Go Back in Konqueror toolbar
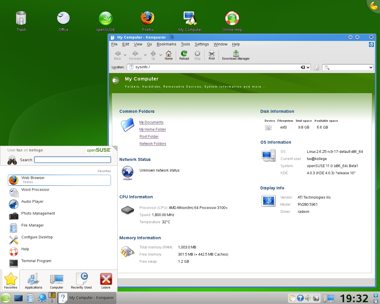 point(118,55)
